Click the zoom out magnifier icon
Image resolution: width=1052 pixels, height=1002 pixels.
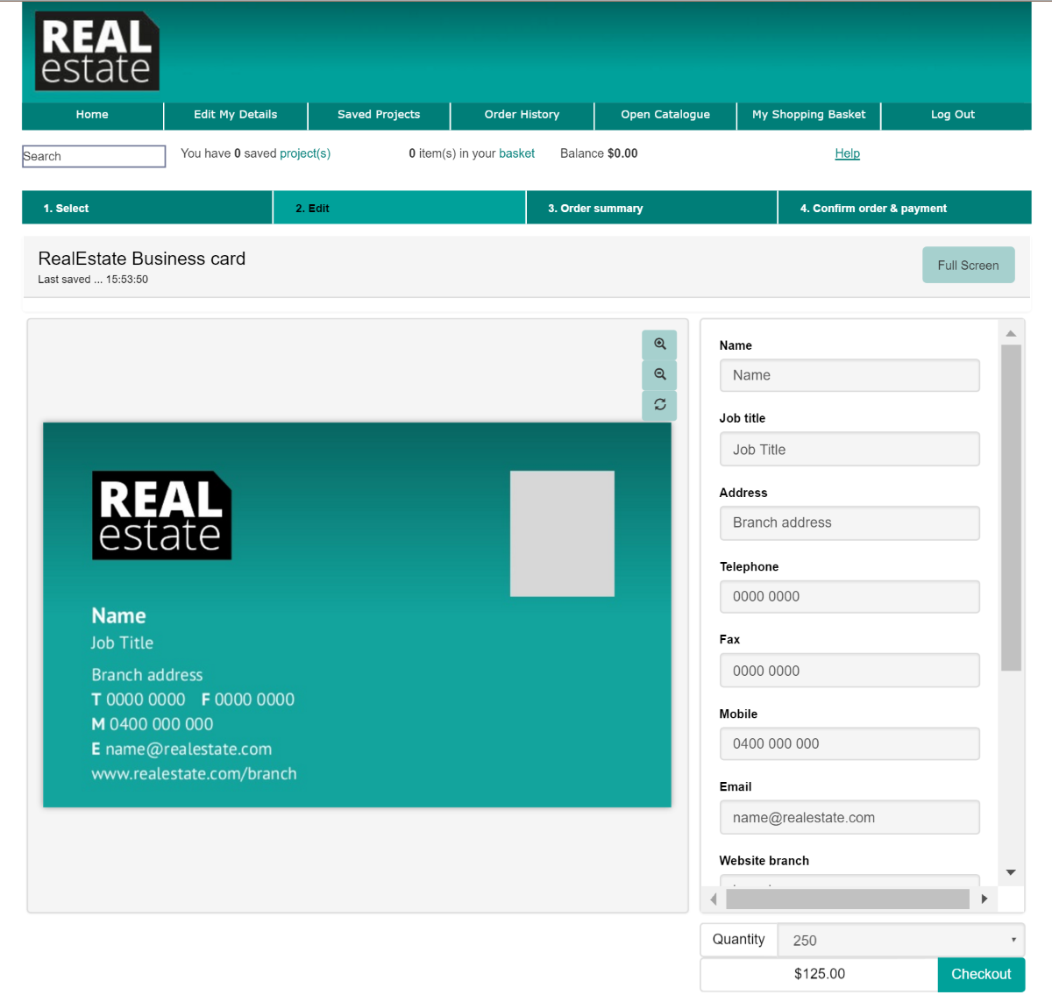pyautogui.click(x=659, y=374)
